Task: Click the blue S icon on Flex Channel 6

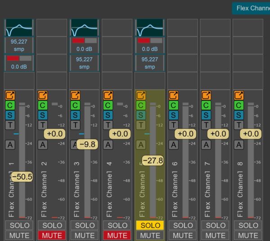Action: click(x=173, y=115)
